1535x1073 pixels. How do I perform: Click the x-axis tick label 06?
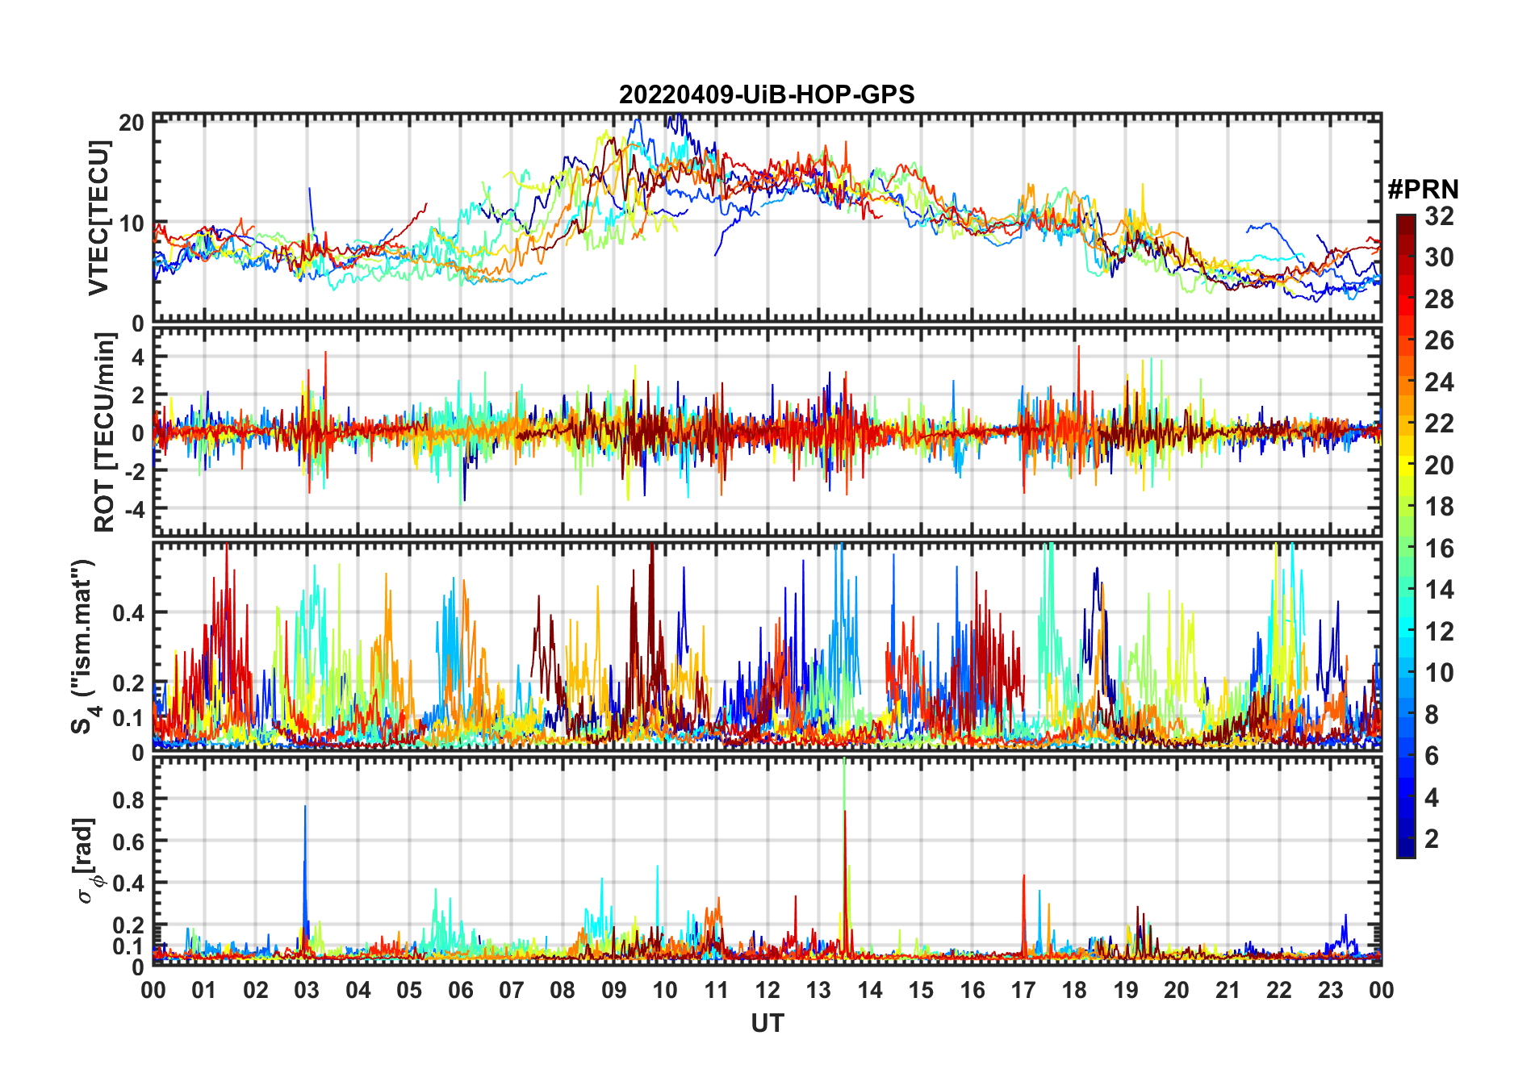coord(460,990)
